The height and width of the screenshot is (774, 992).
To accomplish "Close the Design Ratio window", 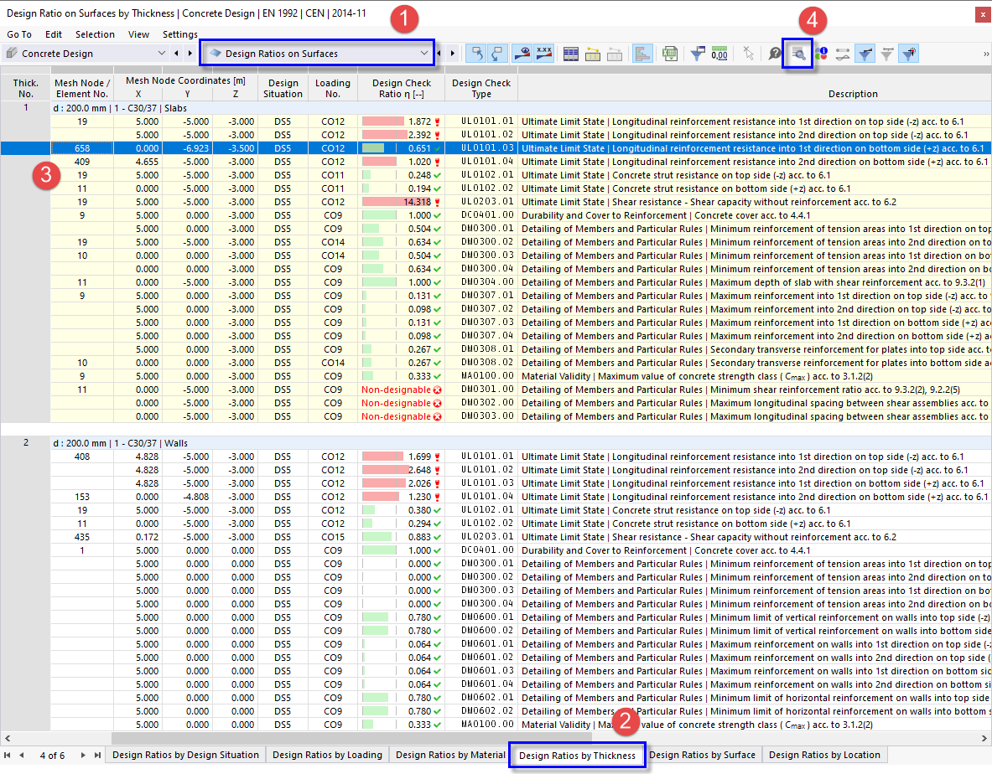I will click(983, 14).
